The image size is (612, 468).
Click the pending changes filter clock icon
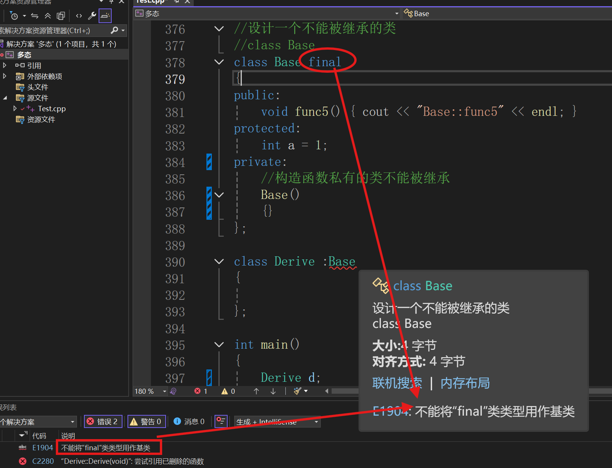[x=14, y=16]
